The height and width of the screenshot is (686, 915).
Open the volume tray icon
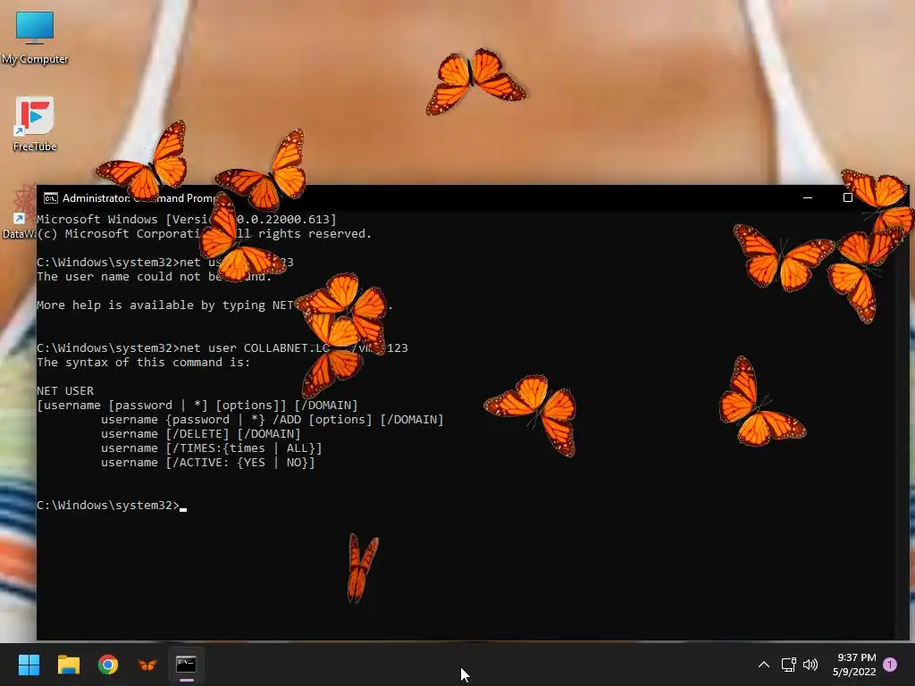[x=810, y=665]
